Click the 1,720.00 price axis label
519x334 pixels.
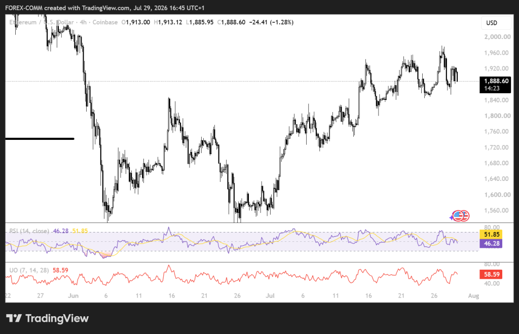pos(496,147)
